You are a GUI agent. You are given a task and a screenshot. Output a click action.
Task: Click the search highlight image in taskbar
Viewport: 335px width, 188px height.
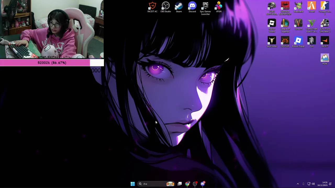click(170, 184)
